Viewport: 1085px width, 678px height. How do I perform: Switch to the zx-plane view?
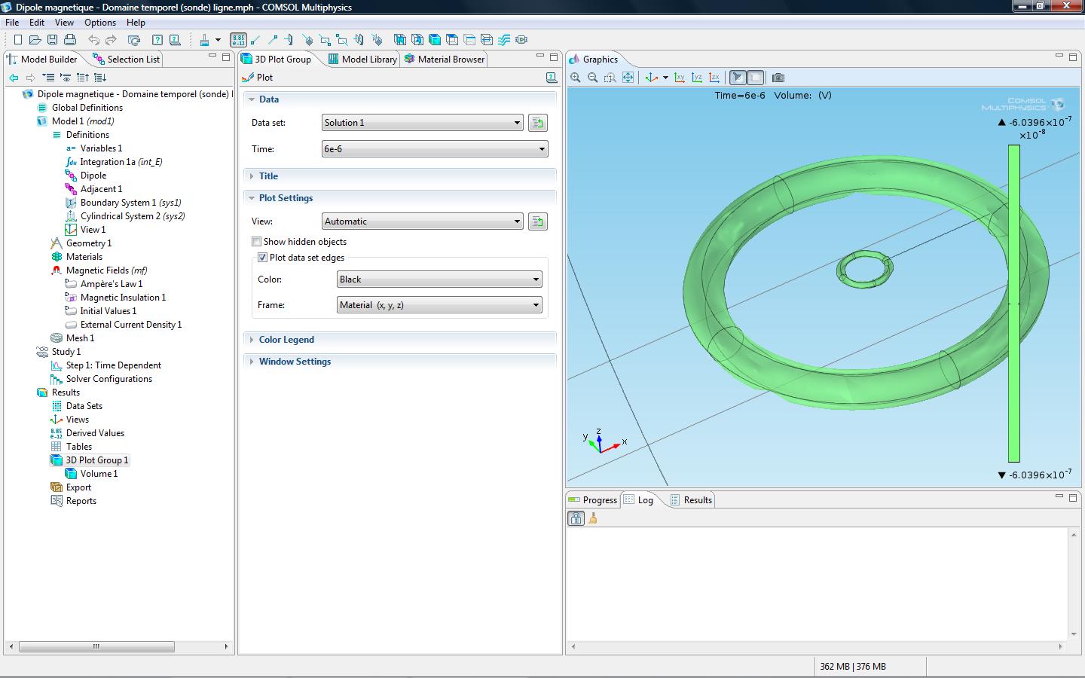point(714,78)
